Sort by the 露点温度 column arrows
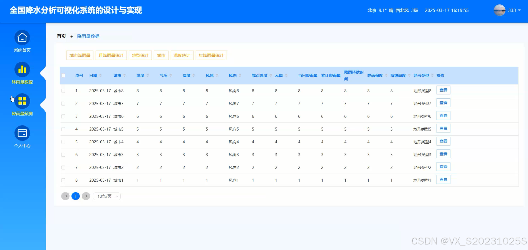This screenshot has width=528, height=250. tap(271, 76)
